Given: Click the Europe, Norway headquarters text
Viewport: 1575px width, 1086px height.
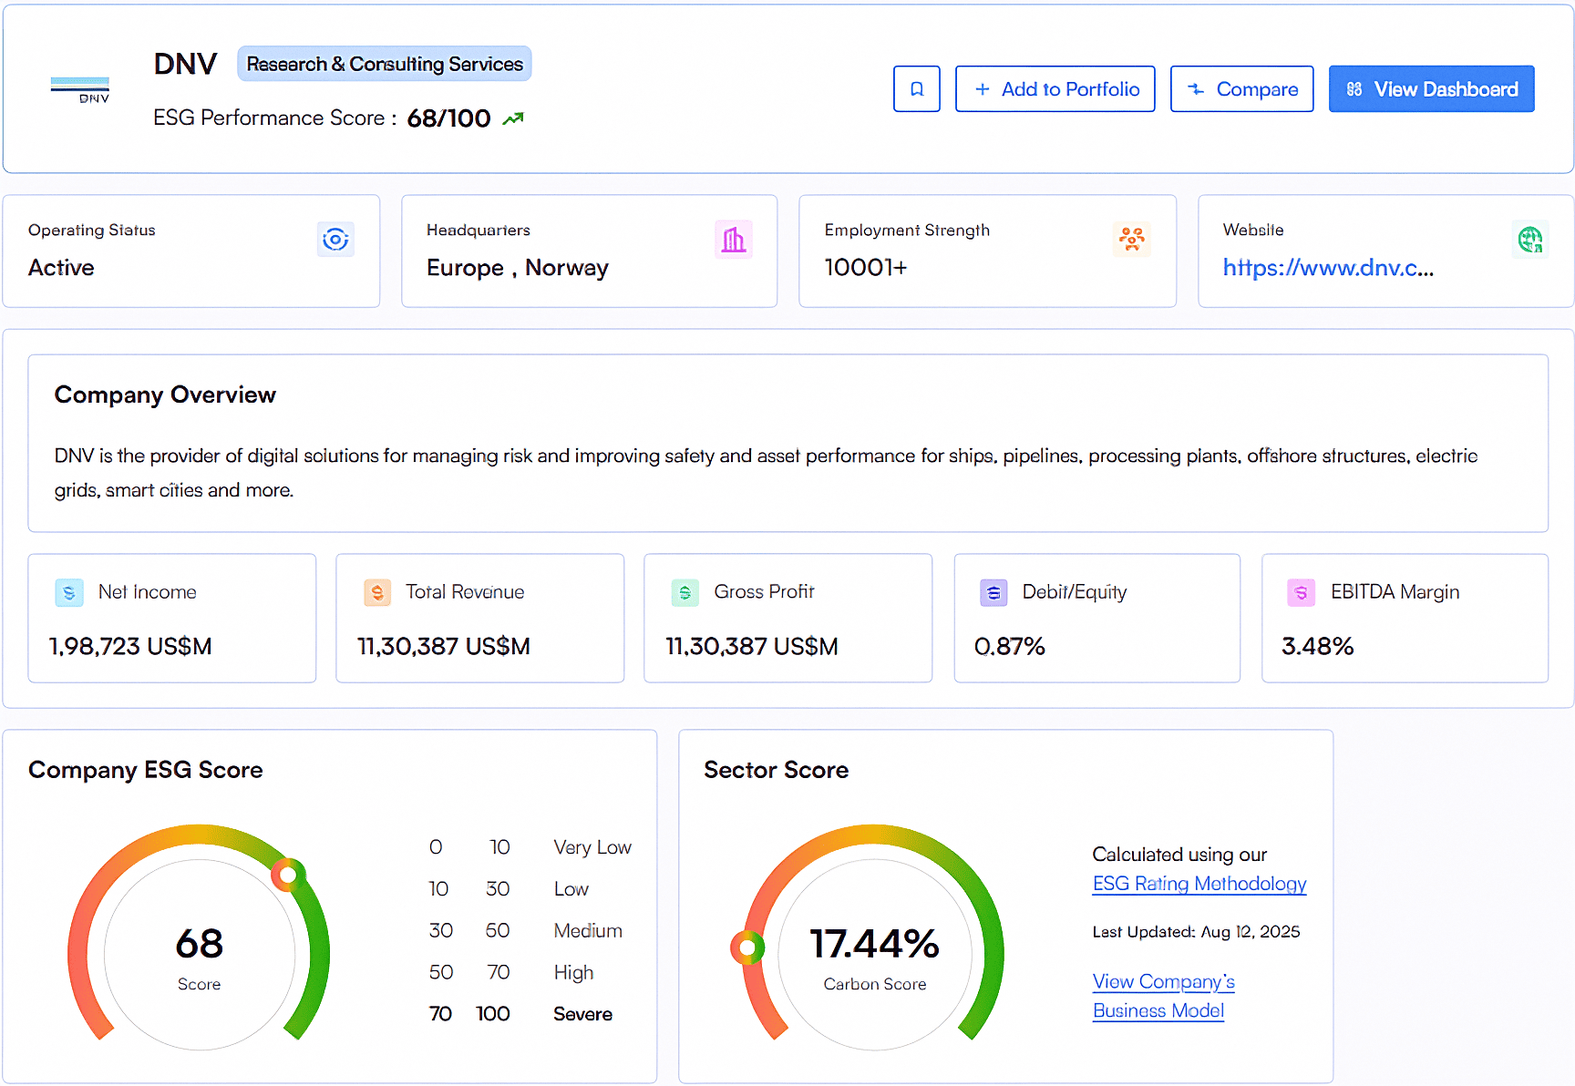Looking at the screenshot, I should (518, 268).
